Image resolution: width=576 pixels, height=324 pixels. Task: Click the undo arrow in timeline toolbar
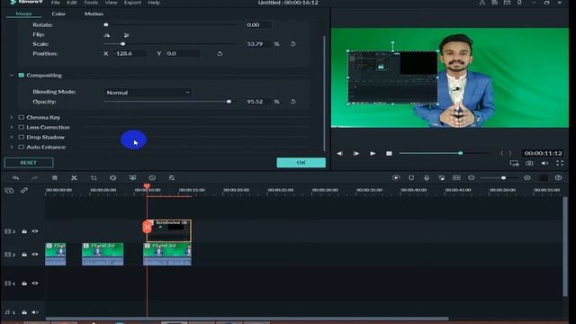pos(15,178)
